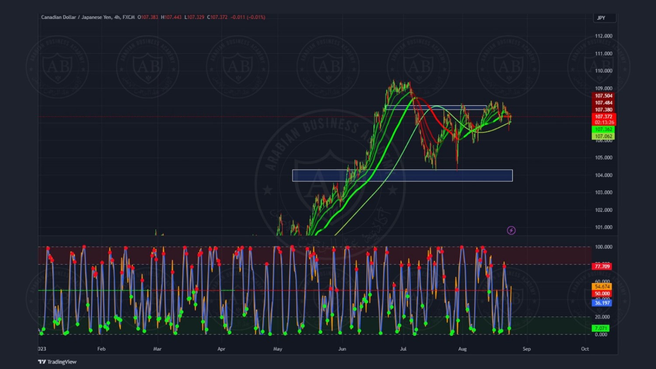Click the Aug label on time axis

462,349
